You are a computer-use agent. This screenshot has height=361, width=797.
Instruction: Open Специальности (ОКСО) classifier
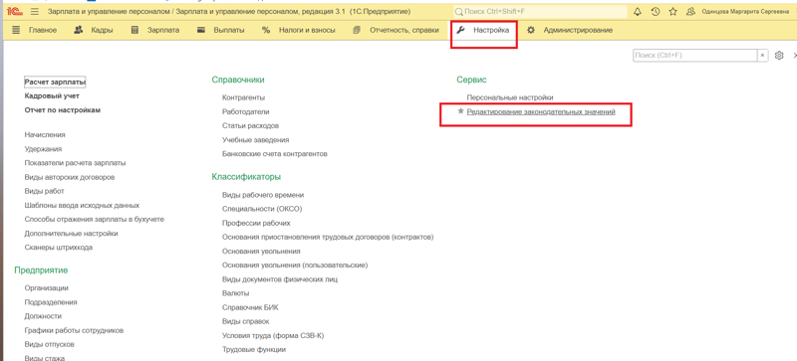262,209
